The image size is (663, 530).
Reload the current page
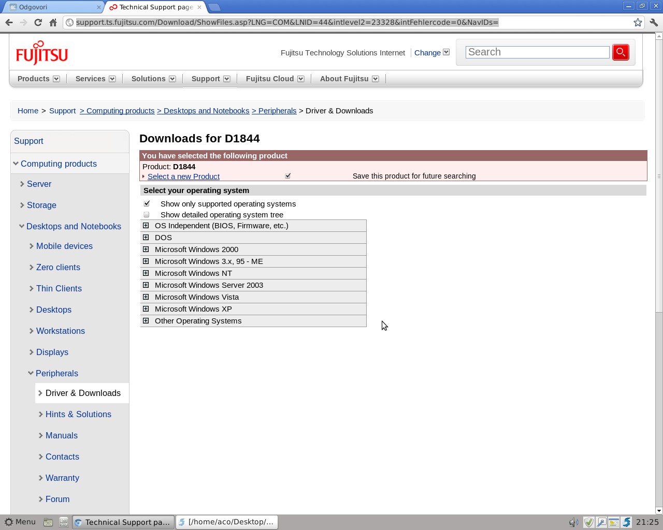[x=38, y=22]
